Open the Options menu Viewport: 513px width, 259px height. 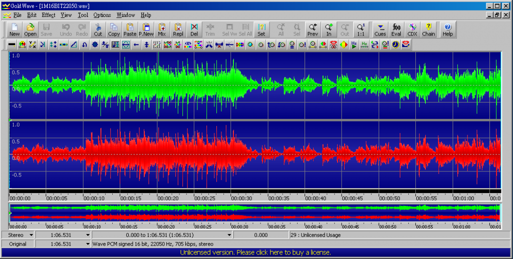(x=102, y=15)
